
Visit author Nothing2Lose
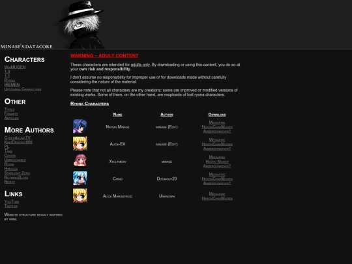click(x=16, y=177)
